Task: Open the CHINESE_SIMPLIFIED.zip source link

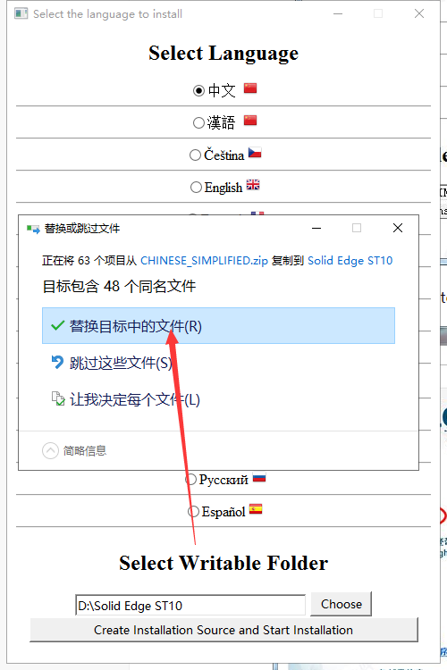Action: 204,261
